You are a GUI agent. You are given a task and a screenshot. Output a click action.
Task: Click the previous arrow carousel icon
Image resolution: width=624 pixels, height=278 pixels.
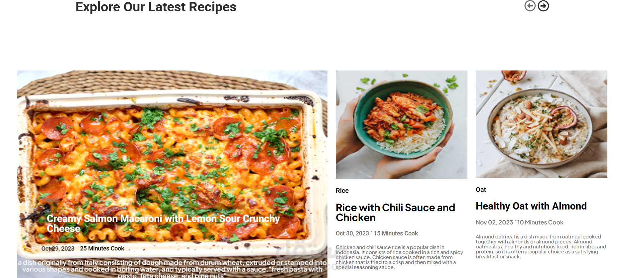530,6
